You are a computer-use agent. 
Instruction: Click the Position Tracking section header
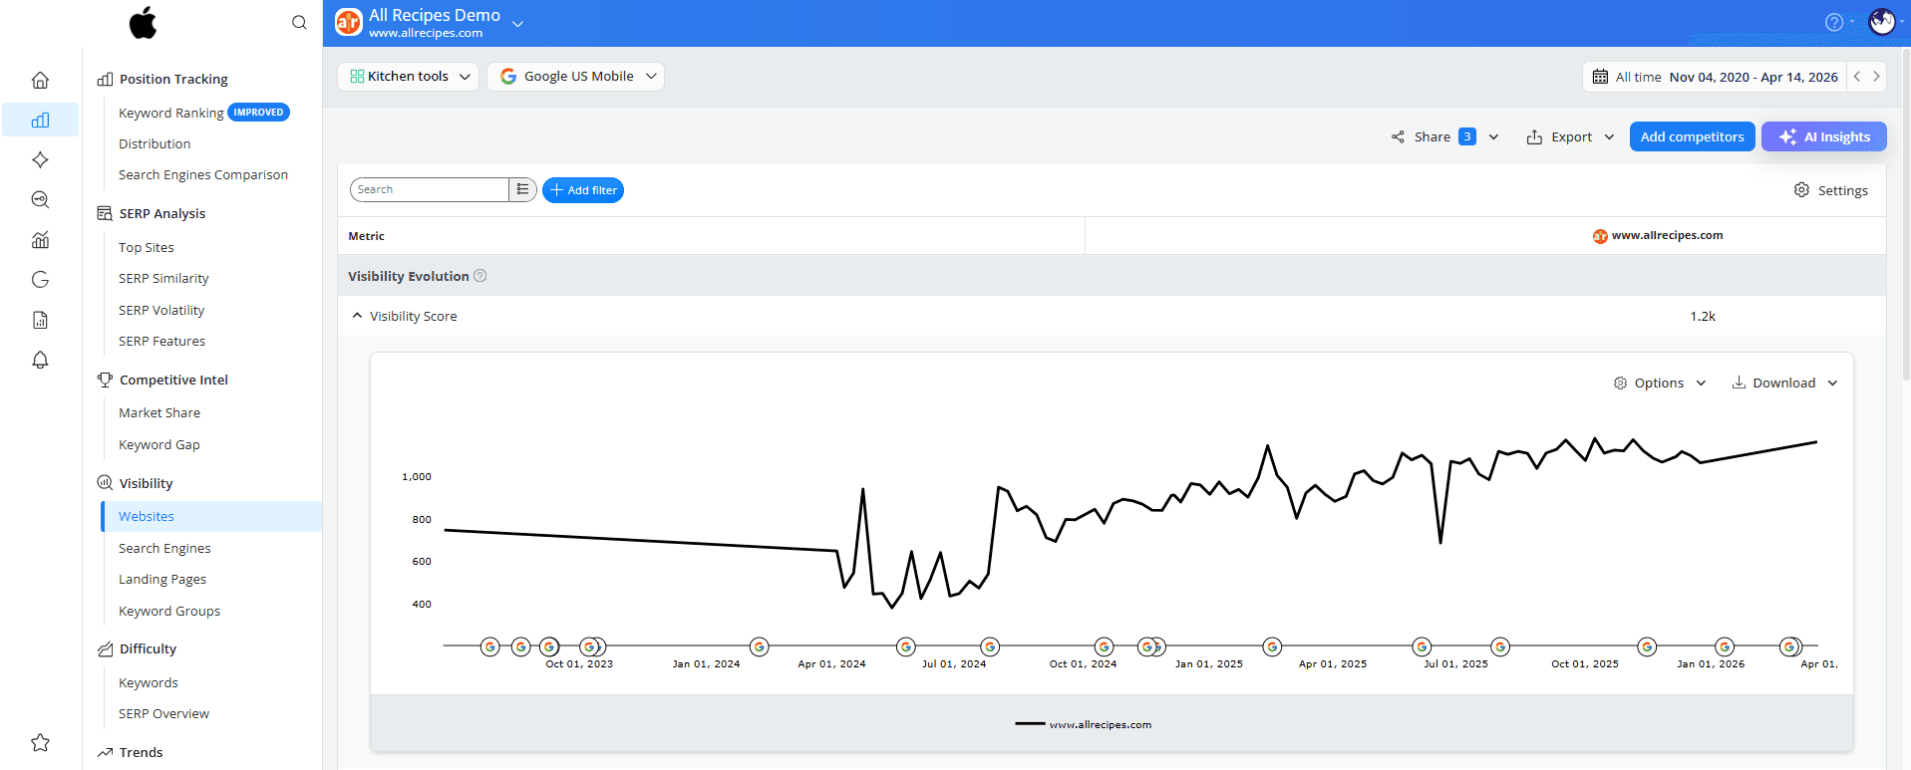[173, 79]
